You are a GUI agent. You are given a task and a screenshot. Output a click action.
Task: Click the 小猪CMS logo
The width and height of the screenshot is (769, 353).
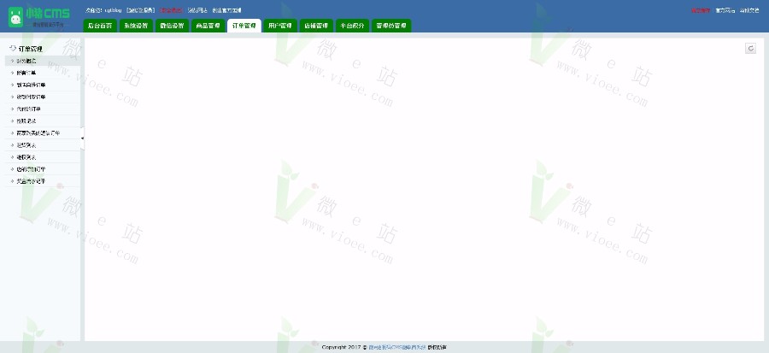tap(38, 16)
